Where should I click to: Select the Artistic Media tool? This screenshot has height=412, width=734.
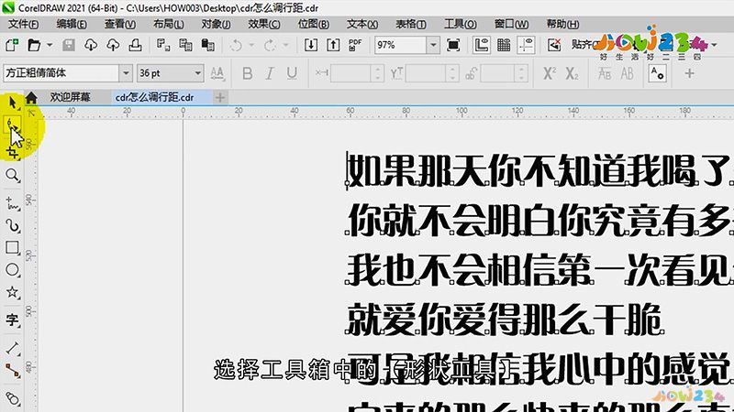click(x=12, y=226)
